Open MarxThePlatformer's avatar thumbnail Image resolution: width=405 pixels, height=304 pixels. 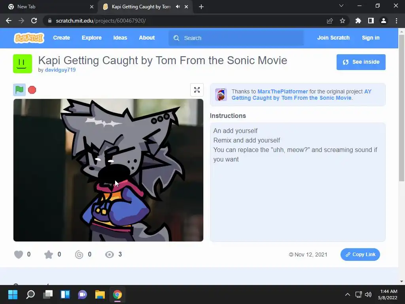click(221, 95)
